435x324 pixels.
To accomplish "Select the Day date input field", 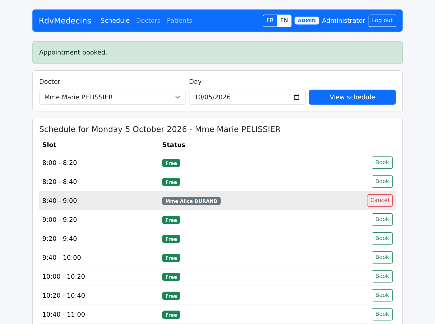I will (x=247, y=97).
